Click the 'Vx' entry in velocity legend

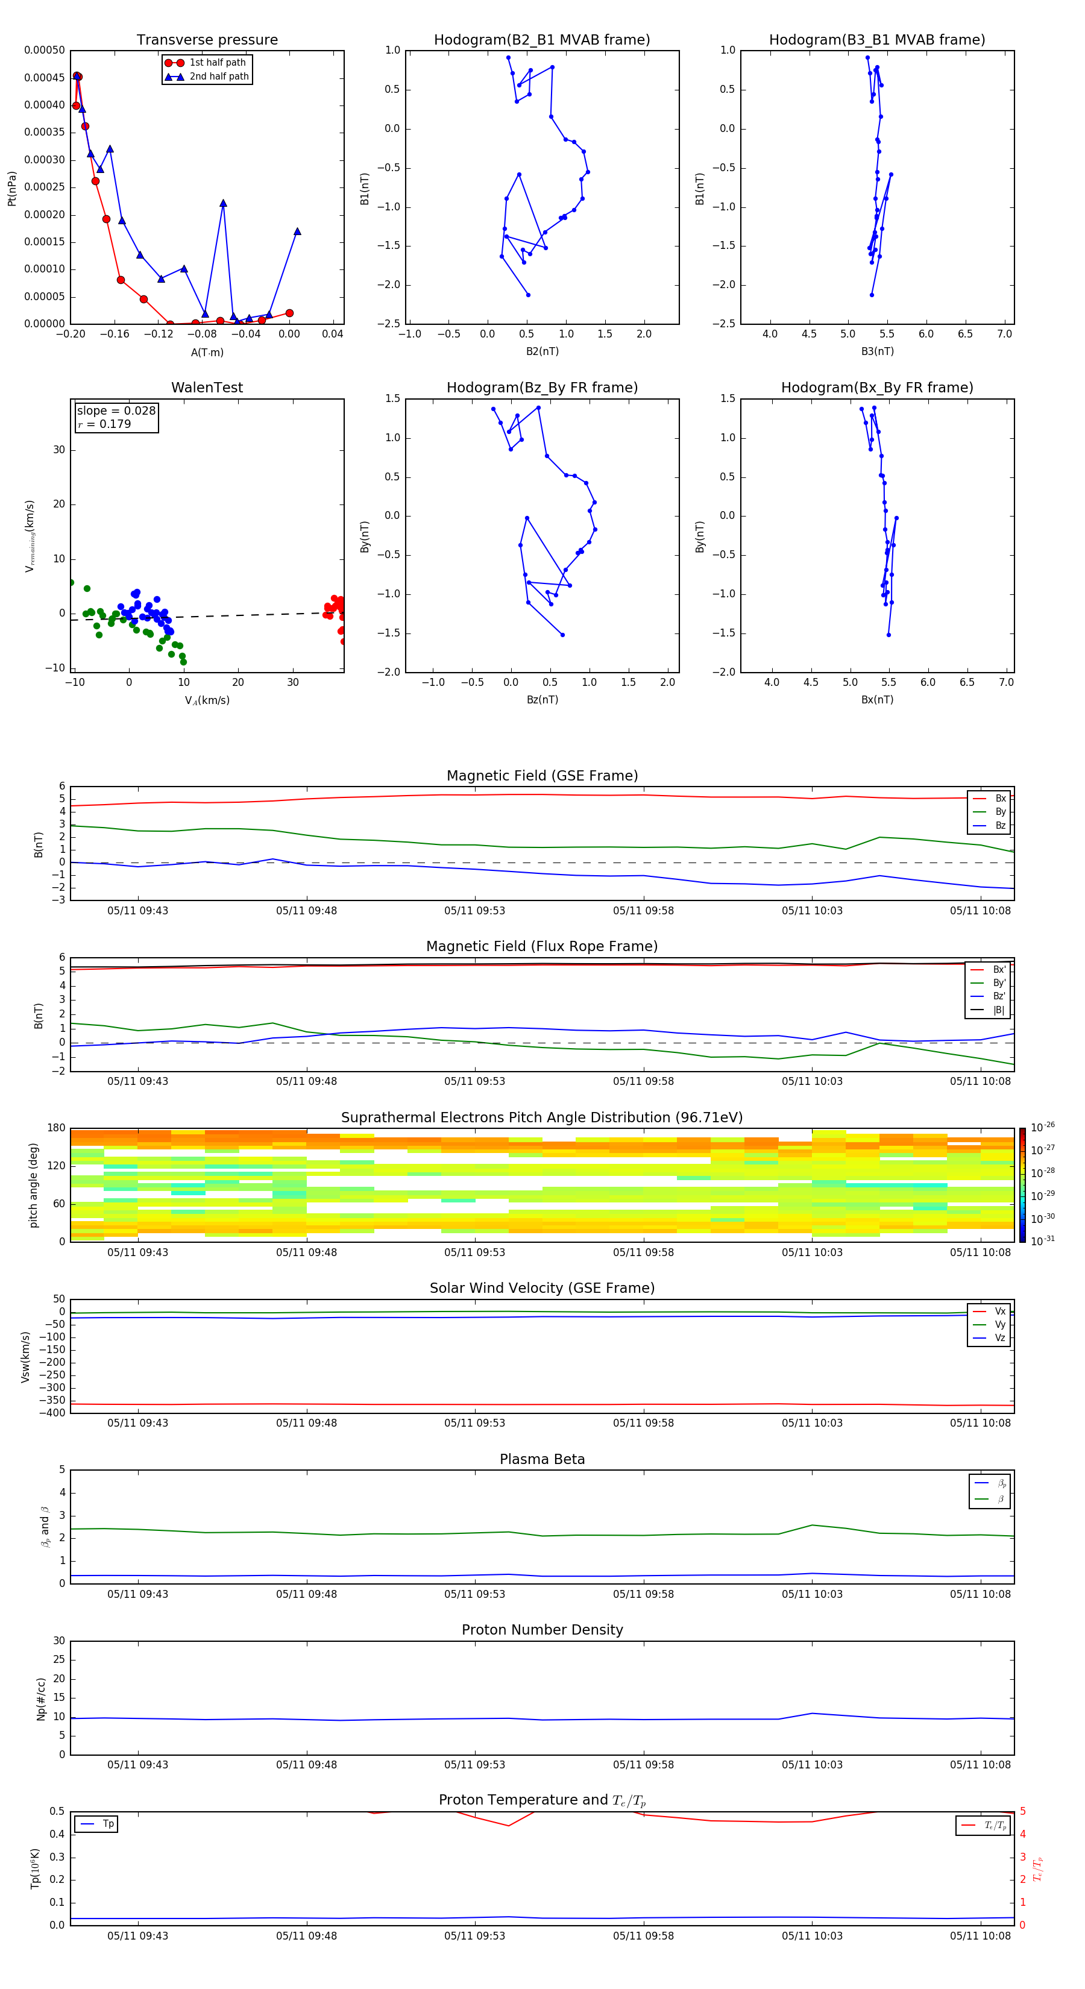click(x=989, y=1311)
